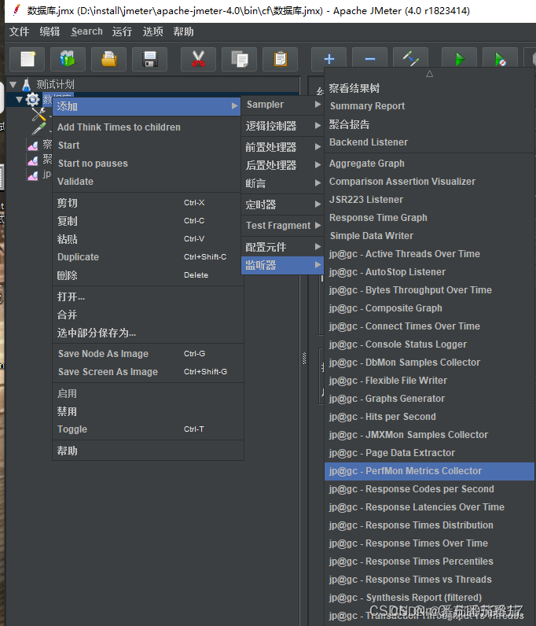This screenshot has width=536, height=626.
Task: Click the Copy toolbar icon
Action: pos(239,59)
